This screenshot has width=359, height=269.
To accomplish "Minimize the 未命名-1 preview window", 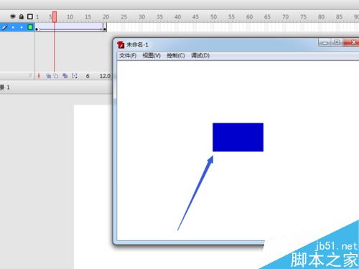I will (325, 42).
